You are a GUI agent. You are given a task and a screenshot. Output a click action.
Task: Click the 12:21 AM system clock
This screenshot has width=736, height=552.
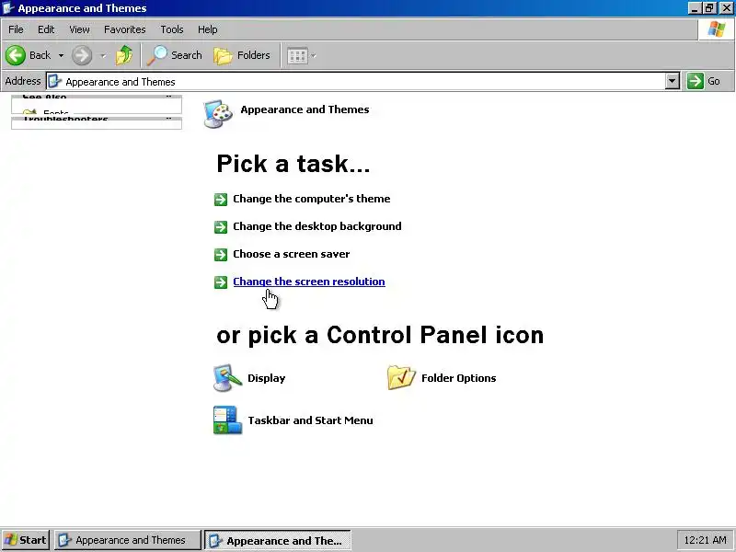point(705,540)
